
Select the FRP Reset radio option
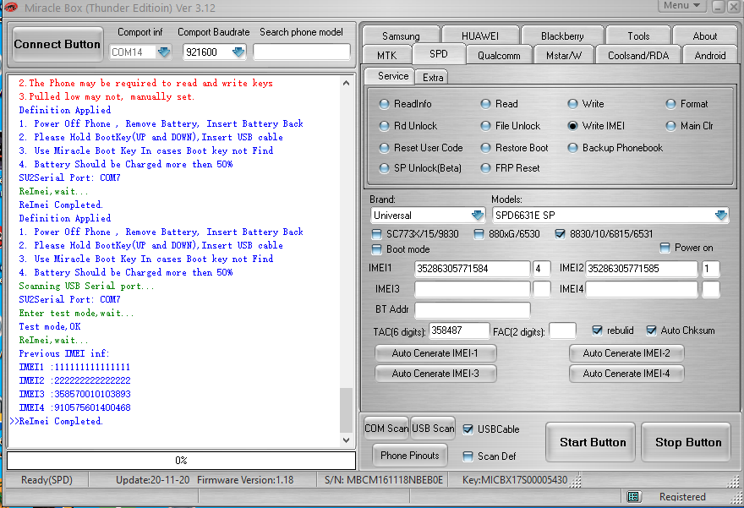[x=485, y=168]
